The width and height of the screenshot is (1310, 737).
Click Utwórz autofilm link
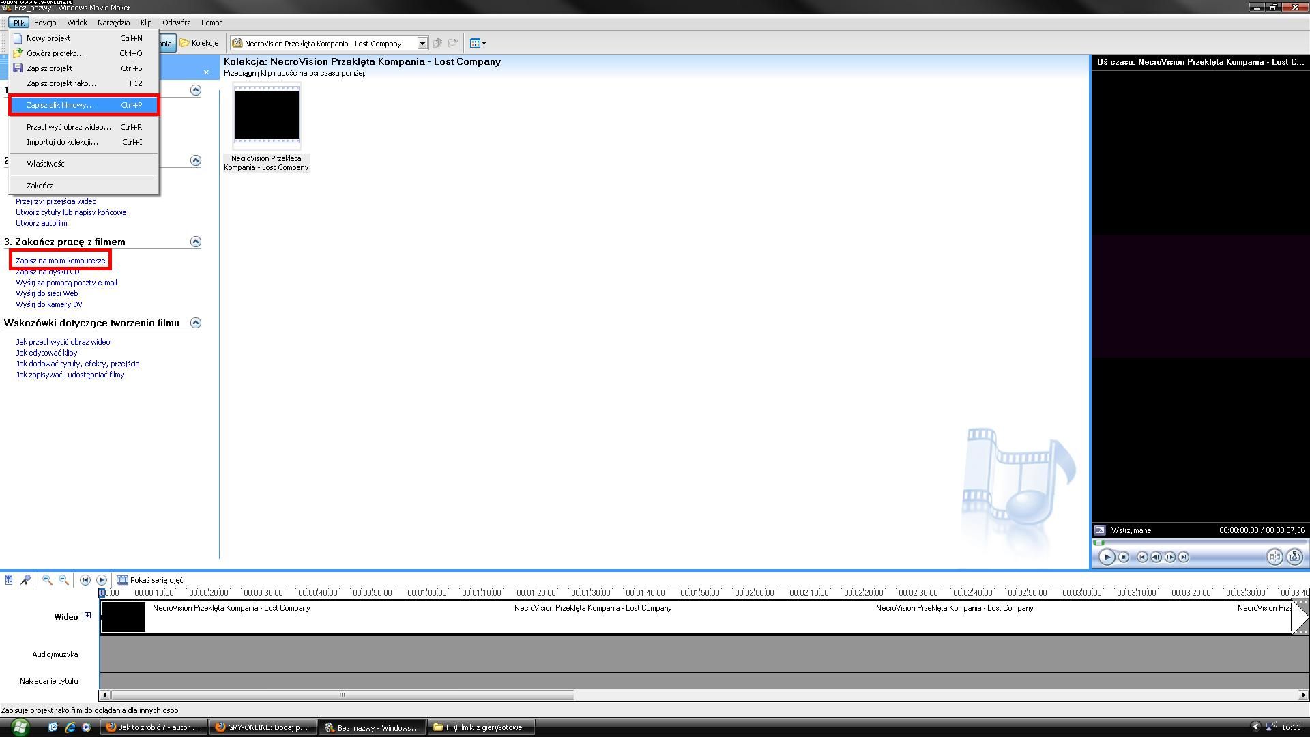click(42, 223)
